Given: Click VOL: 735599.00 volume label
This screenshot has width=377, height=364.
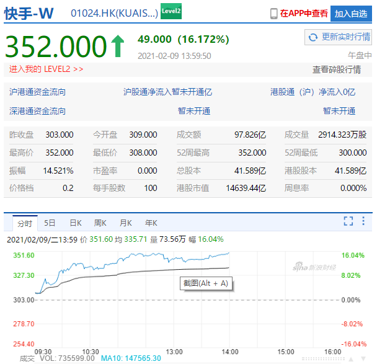Looking at the screenshot, I should coord(67,358).
